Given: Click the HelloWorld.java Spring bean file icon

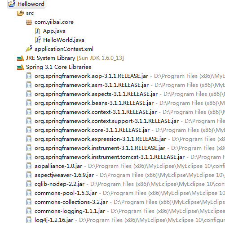Looking at the screenshot, I should (x=38, y=40).
